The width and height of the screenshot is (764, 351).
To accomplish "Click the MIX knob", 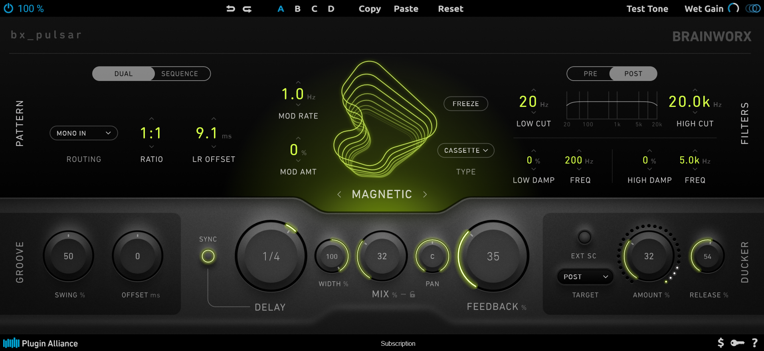I will pyautogui.click(x=382, y=256).
